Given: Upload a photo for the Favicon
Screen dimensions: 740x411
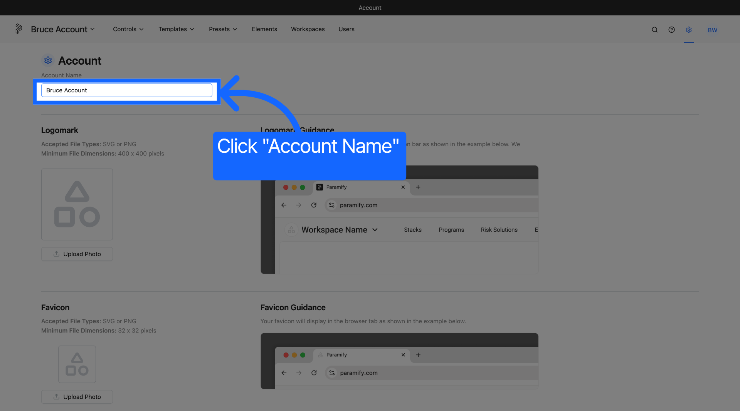Looking at the screenshot, I should pos(77,397).
